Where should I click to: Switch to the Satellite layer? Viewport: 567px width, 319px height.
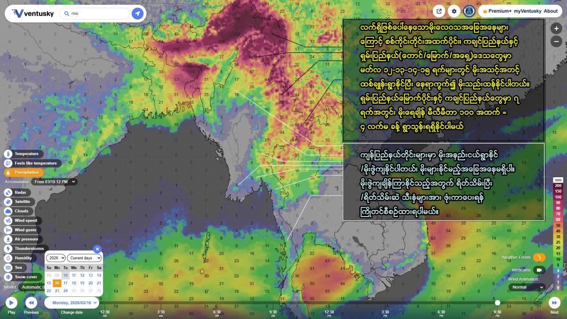[8, 202]
